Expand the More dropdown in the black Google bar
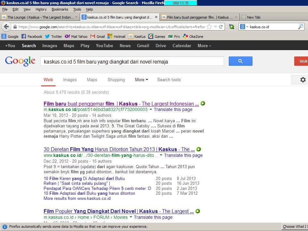 pyautogui.click(x=204, y=46)
